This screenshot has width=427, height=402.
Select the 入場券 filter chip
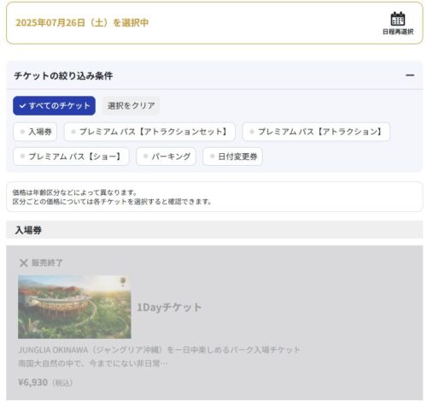point(35,132)
